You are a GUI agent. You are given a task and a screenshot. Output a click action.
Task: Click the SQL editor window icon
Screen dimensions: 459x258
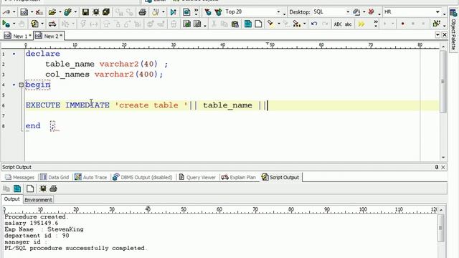24,12
